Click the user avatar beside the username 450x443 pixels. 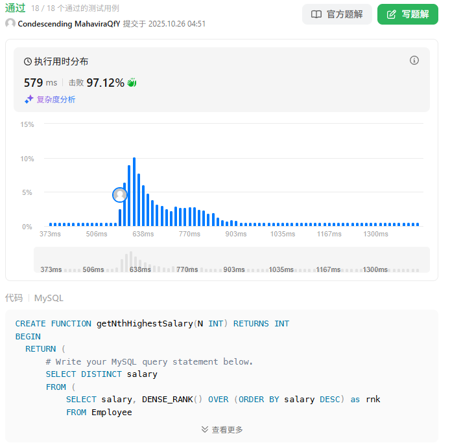[10, 23]
